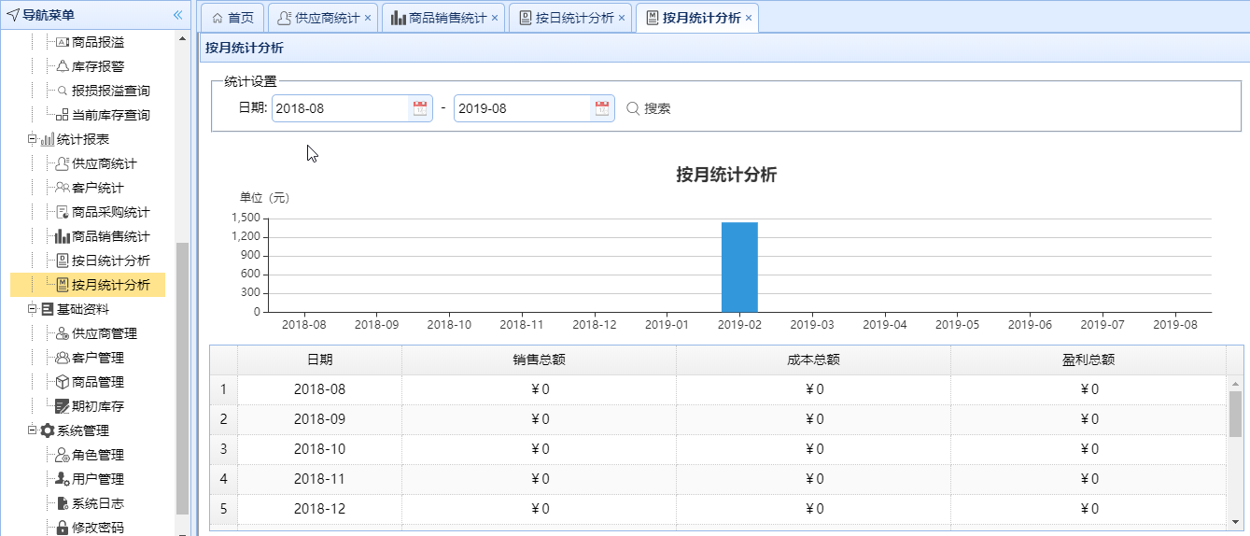1250x536 pixels.
Task: Open start date calendar picker for 2018-08
Action: [x=420, y=108]
